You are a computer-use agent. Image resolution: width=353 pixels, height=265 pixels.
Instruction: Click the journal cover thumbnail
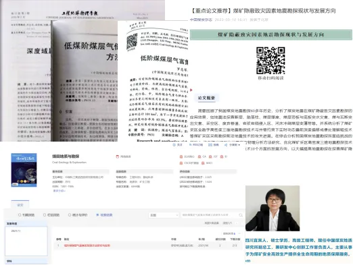pyautogui.click(x=24, y=170)
